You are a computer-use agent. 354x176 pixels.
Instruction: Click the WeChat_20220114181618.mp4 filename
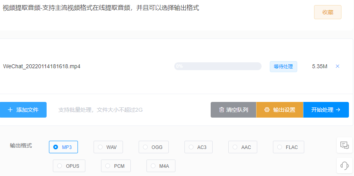pos(42,66)
